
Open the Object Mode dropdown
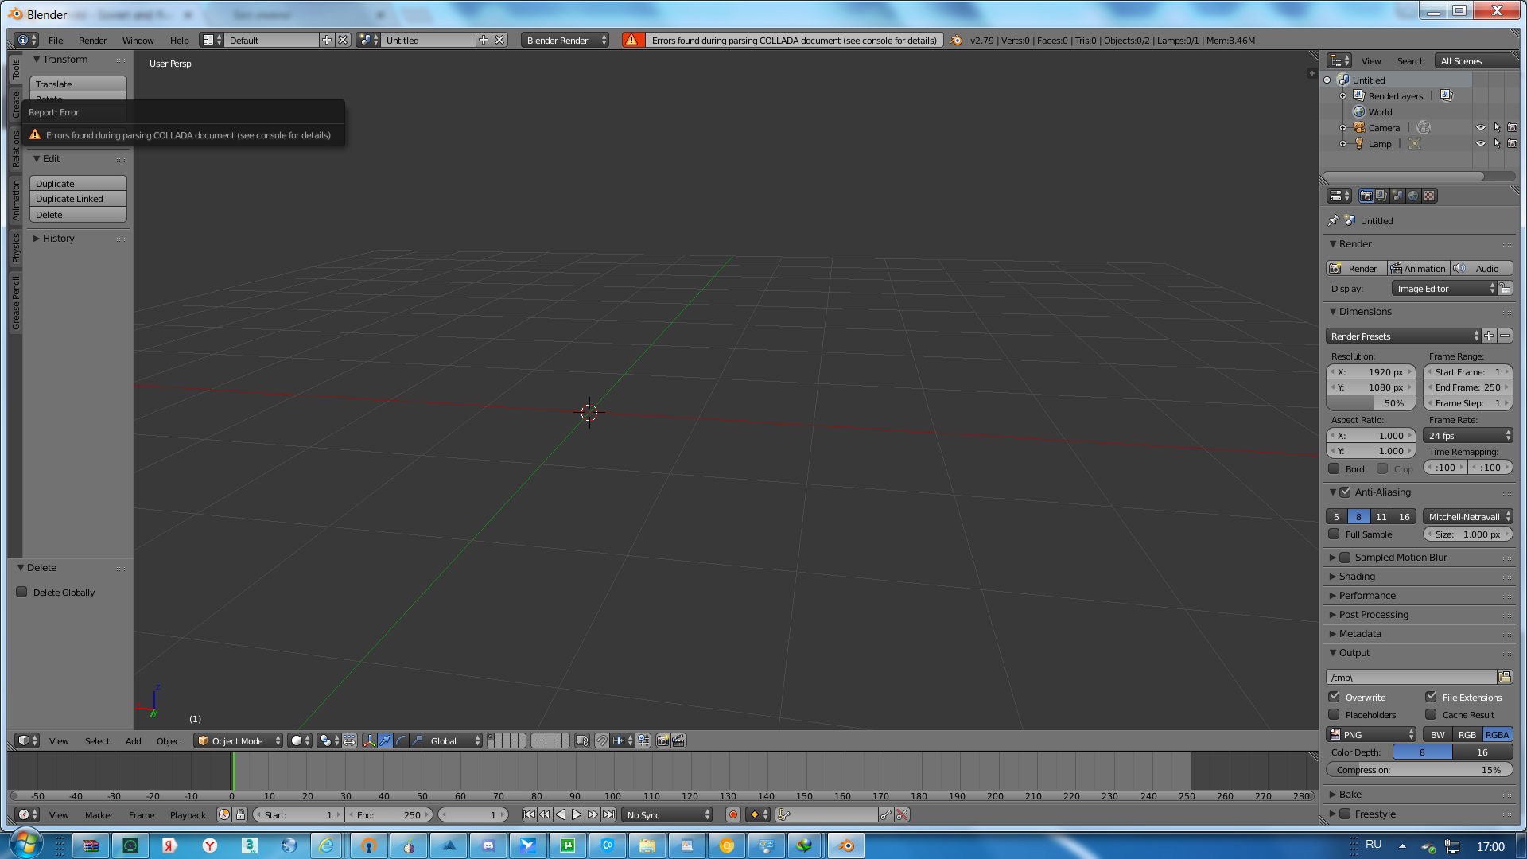click(238, 740)
